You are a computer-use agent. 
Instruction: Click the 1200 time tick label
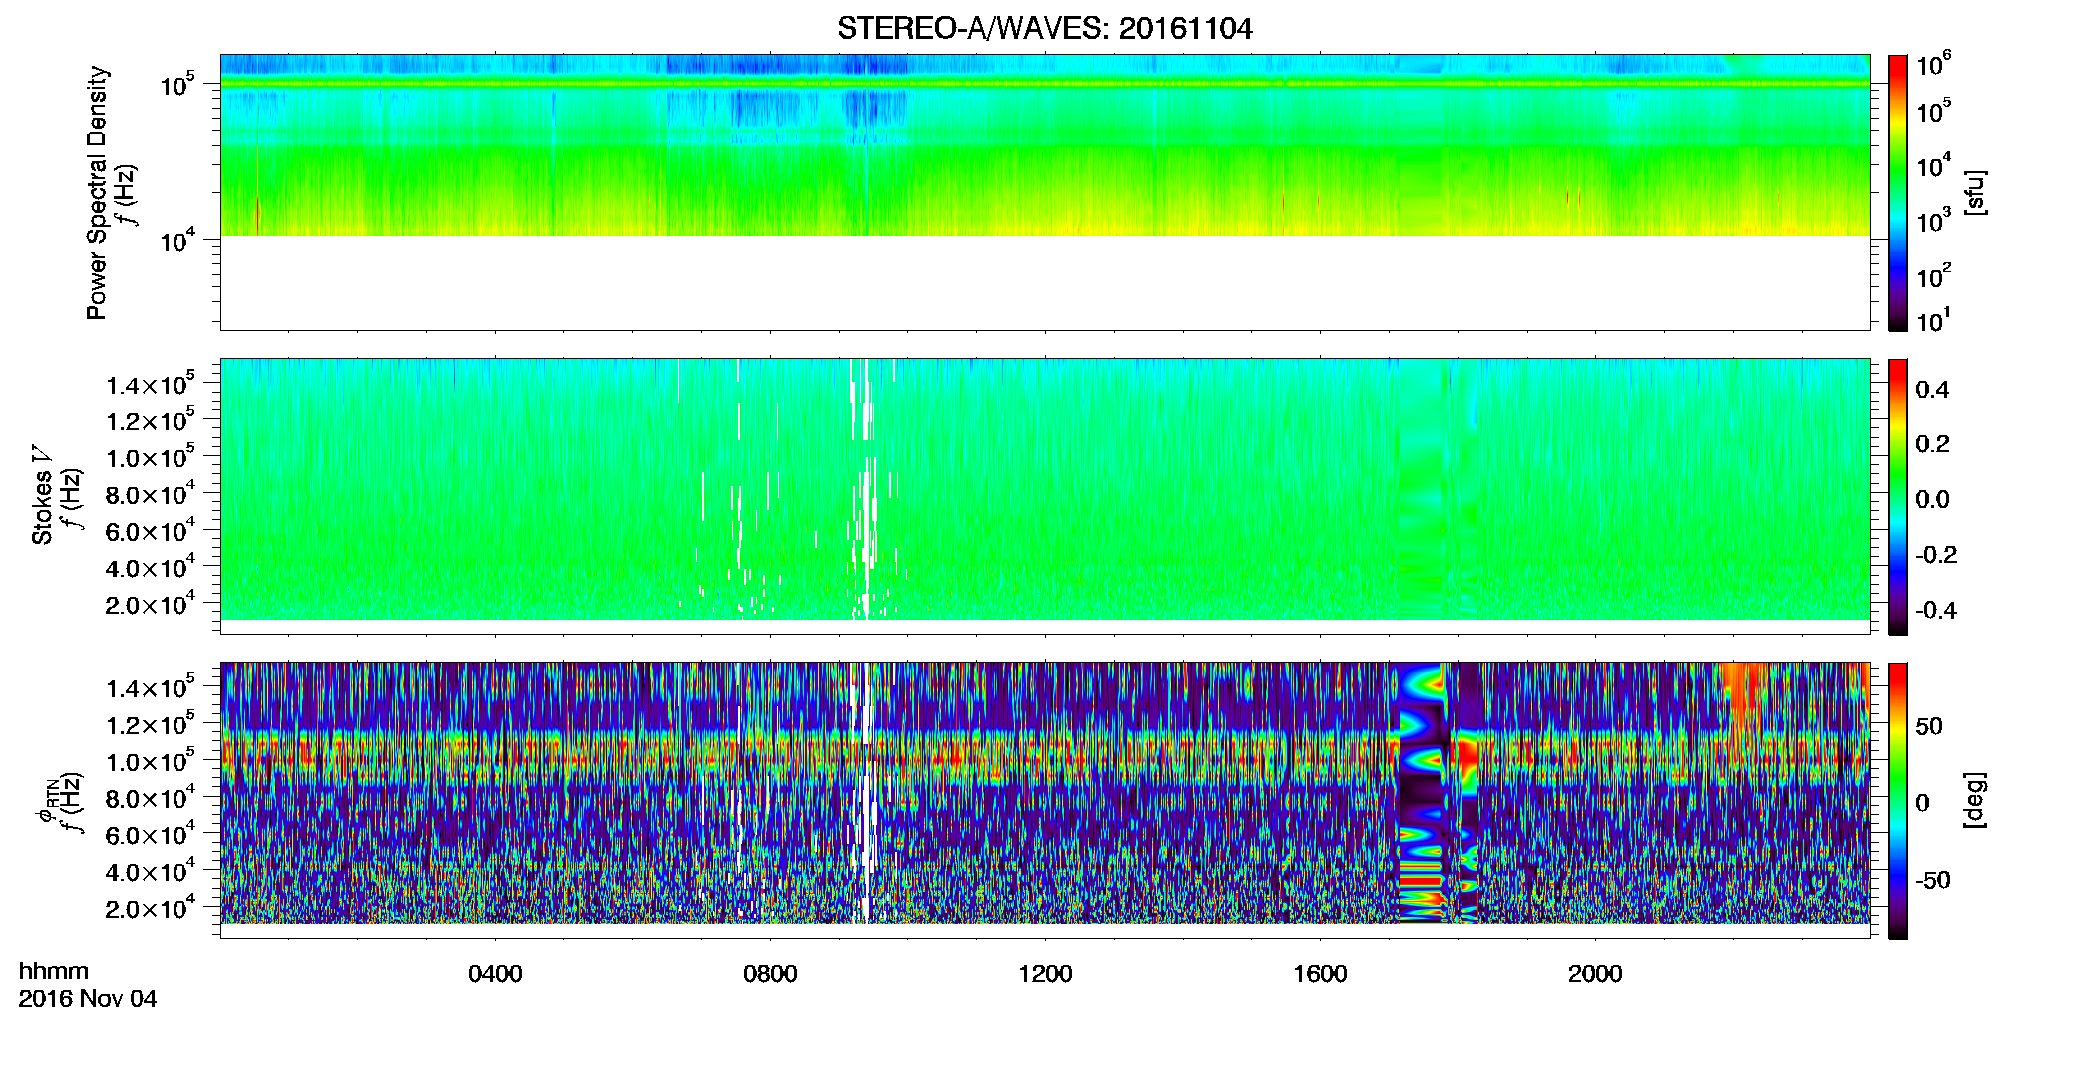(1045, 974)
